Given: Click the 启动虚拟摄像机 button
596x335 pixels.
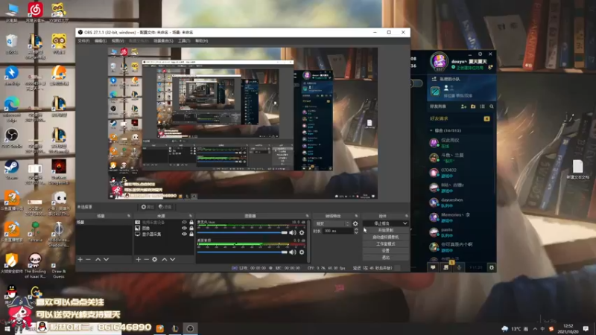Looking at the screenshot, I should point(386,237).
